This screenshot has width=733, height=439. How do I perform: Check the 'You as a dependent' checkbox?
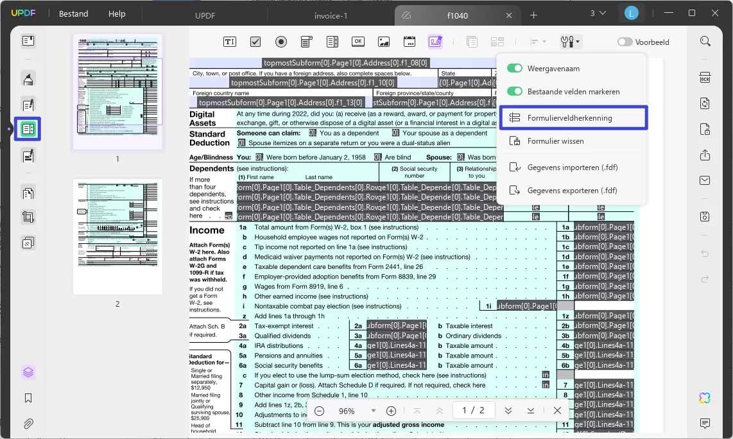(x=313, y=133)
